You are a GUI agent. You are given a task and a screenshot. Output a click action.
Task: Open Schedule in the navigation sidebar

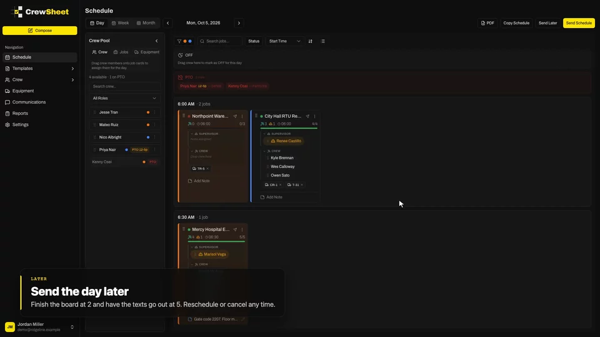tap(40, 57)
